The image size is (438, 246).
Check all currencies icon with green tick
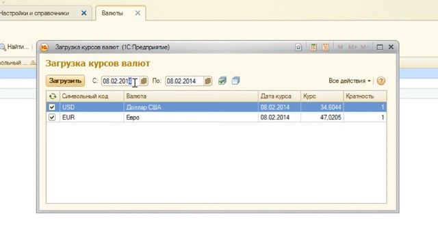click(x=222, y=81)
